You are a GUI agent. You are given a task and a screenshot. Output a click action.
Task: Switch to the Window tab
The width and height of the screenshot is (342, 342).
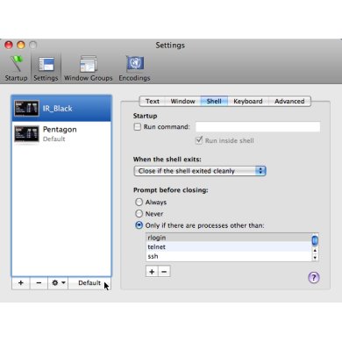182,102
